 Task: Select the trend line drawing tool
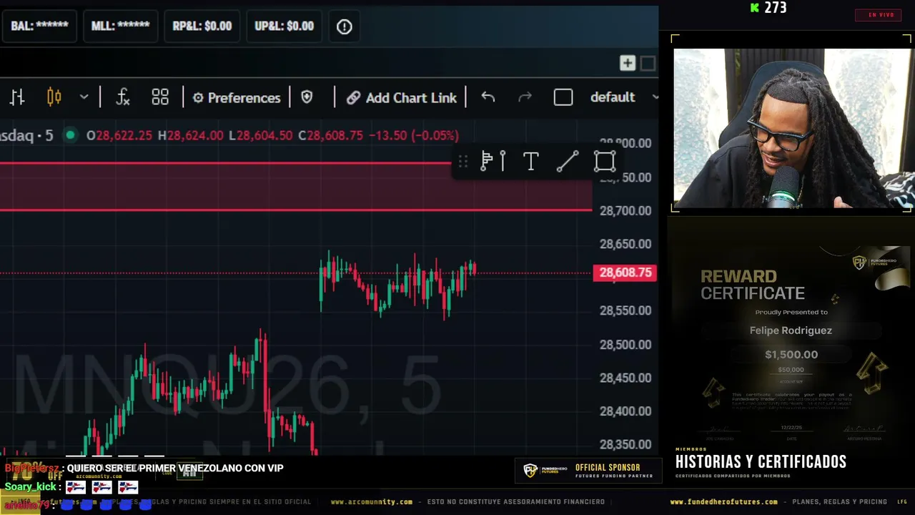[x=568, y=162]
